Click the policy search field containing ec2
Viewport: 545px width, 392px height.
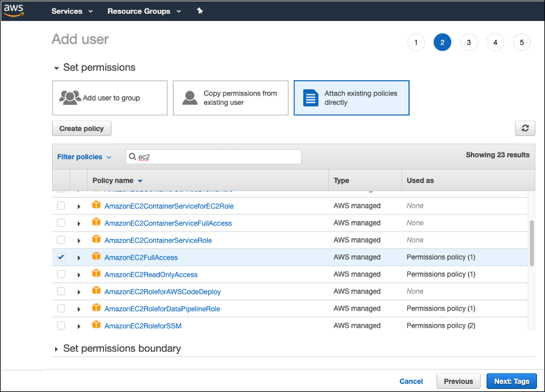pyautogui.click(x=214, y=157)
